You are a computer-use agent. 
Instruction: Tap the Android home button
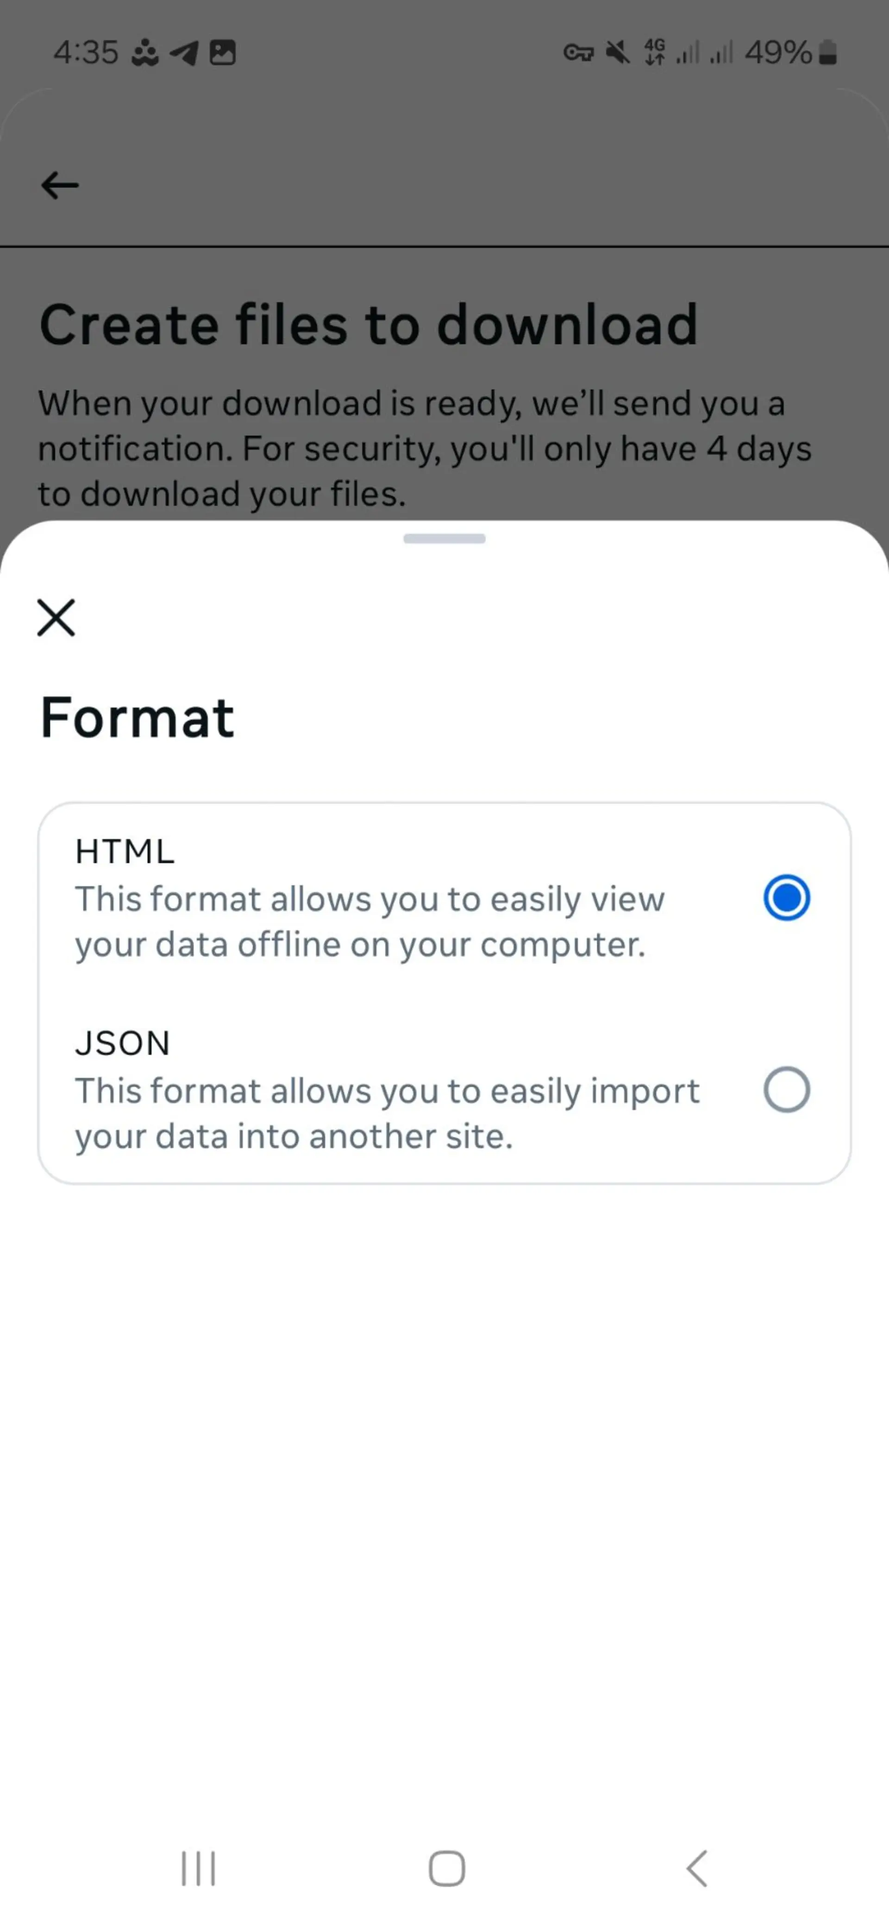[446, 1868]
